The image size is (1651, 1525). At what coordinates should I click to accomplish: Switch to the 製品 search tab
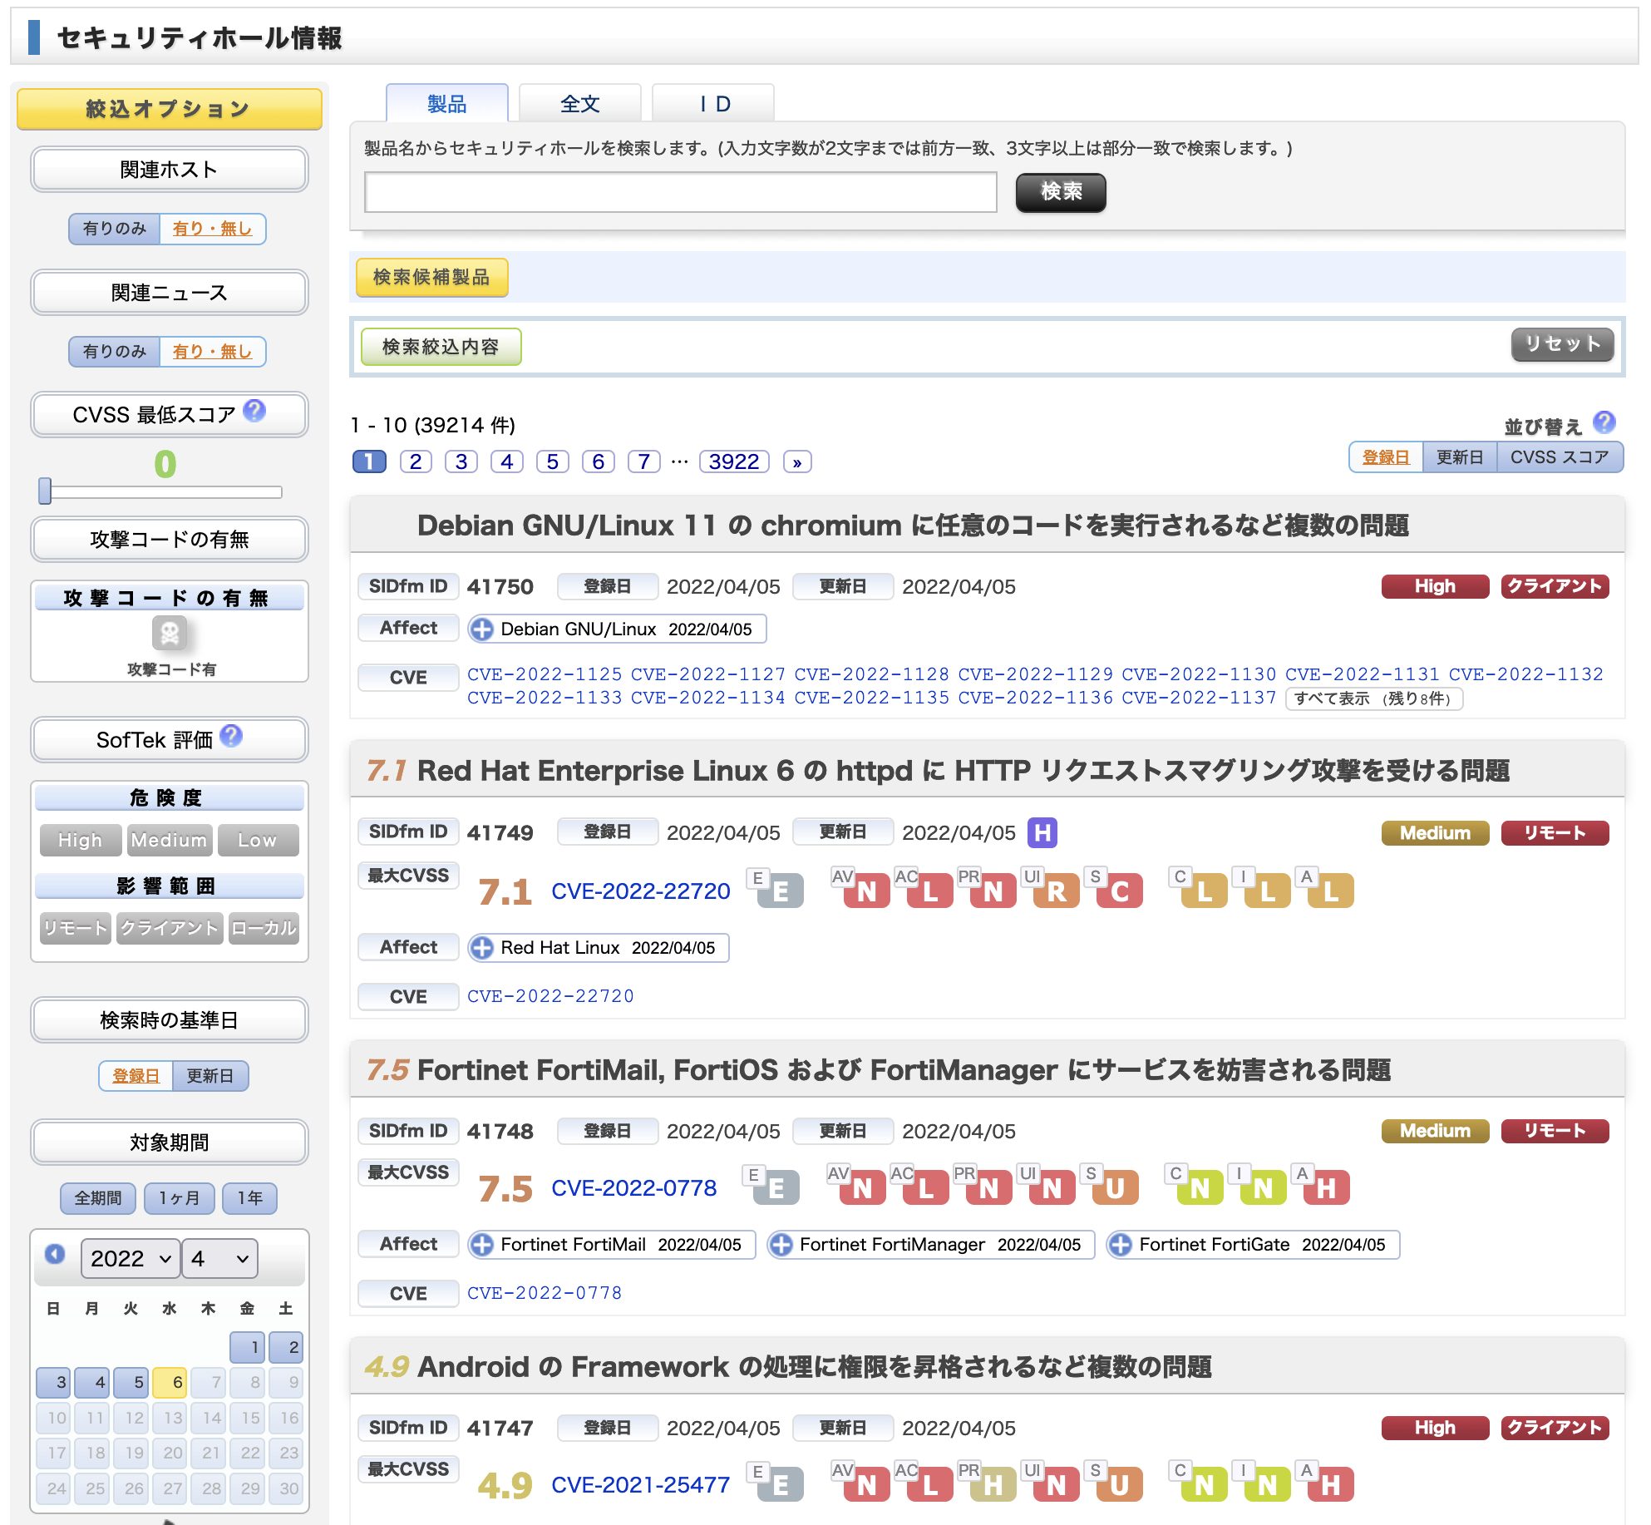point(447,104)
